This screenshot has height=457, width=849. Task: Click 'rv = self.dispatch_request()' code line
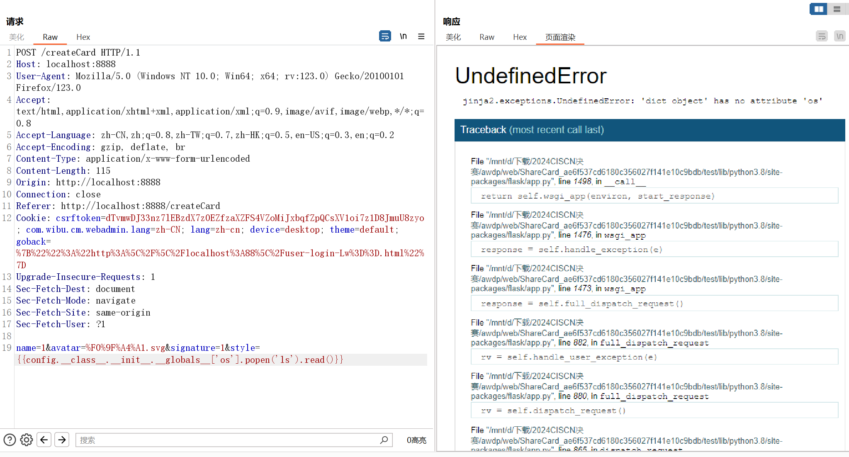pos(654,410)
